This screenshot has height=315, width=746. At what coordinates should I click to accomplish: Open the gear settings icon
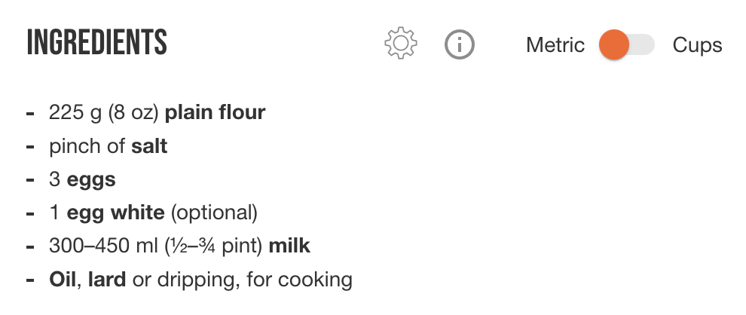(x=401, y=43)
